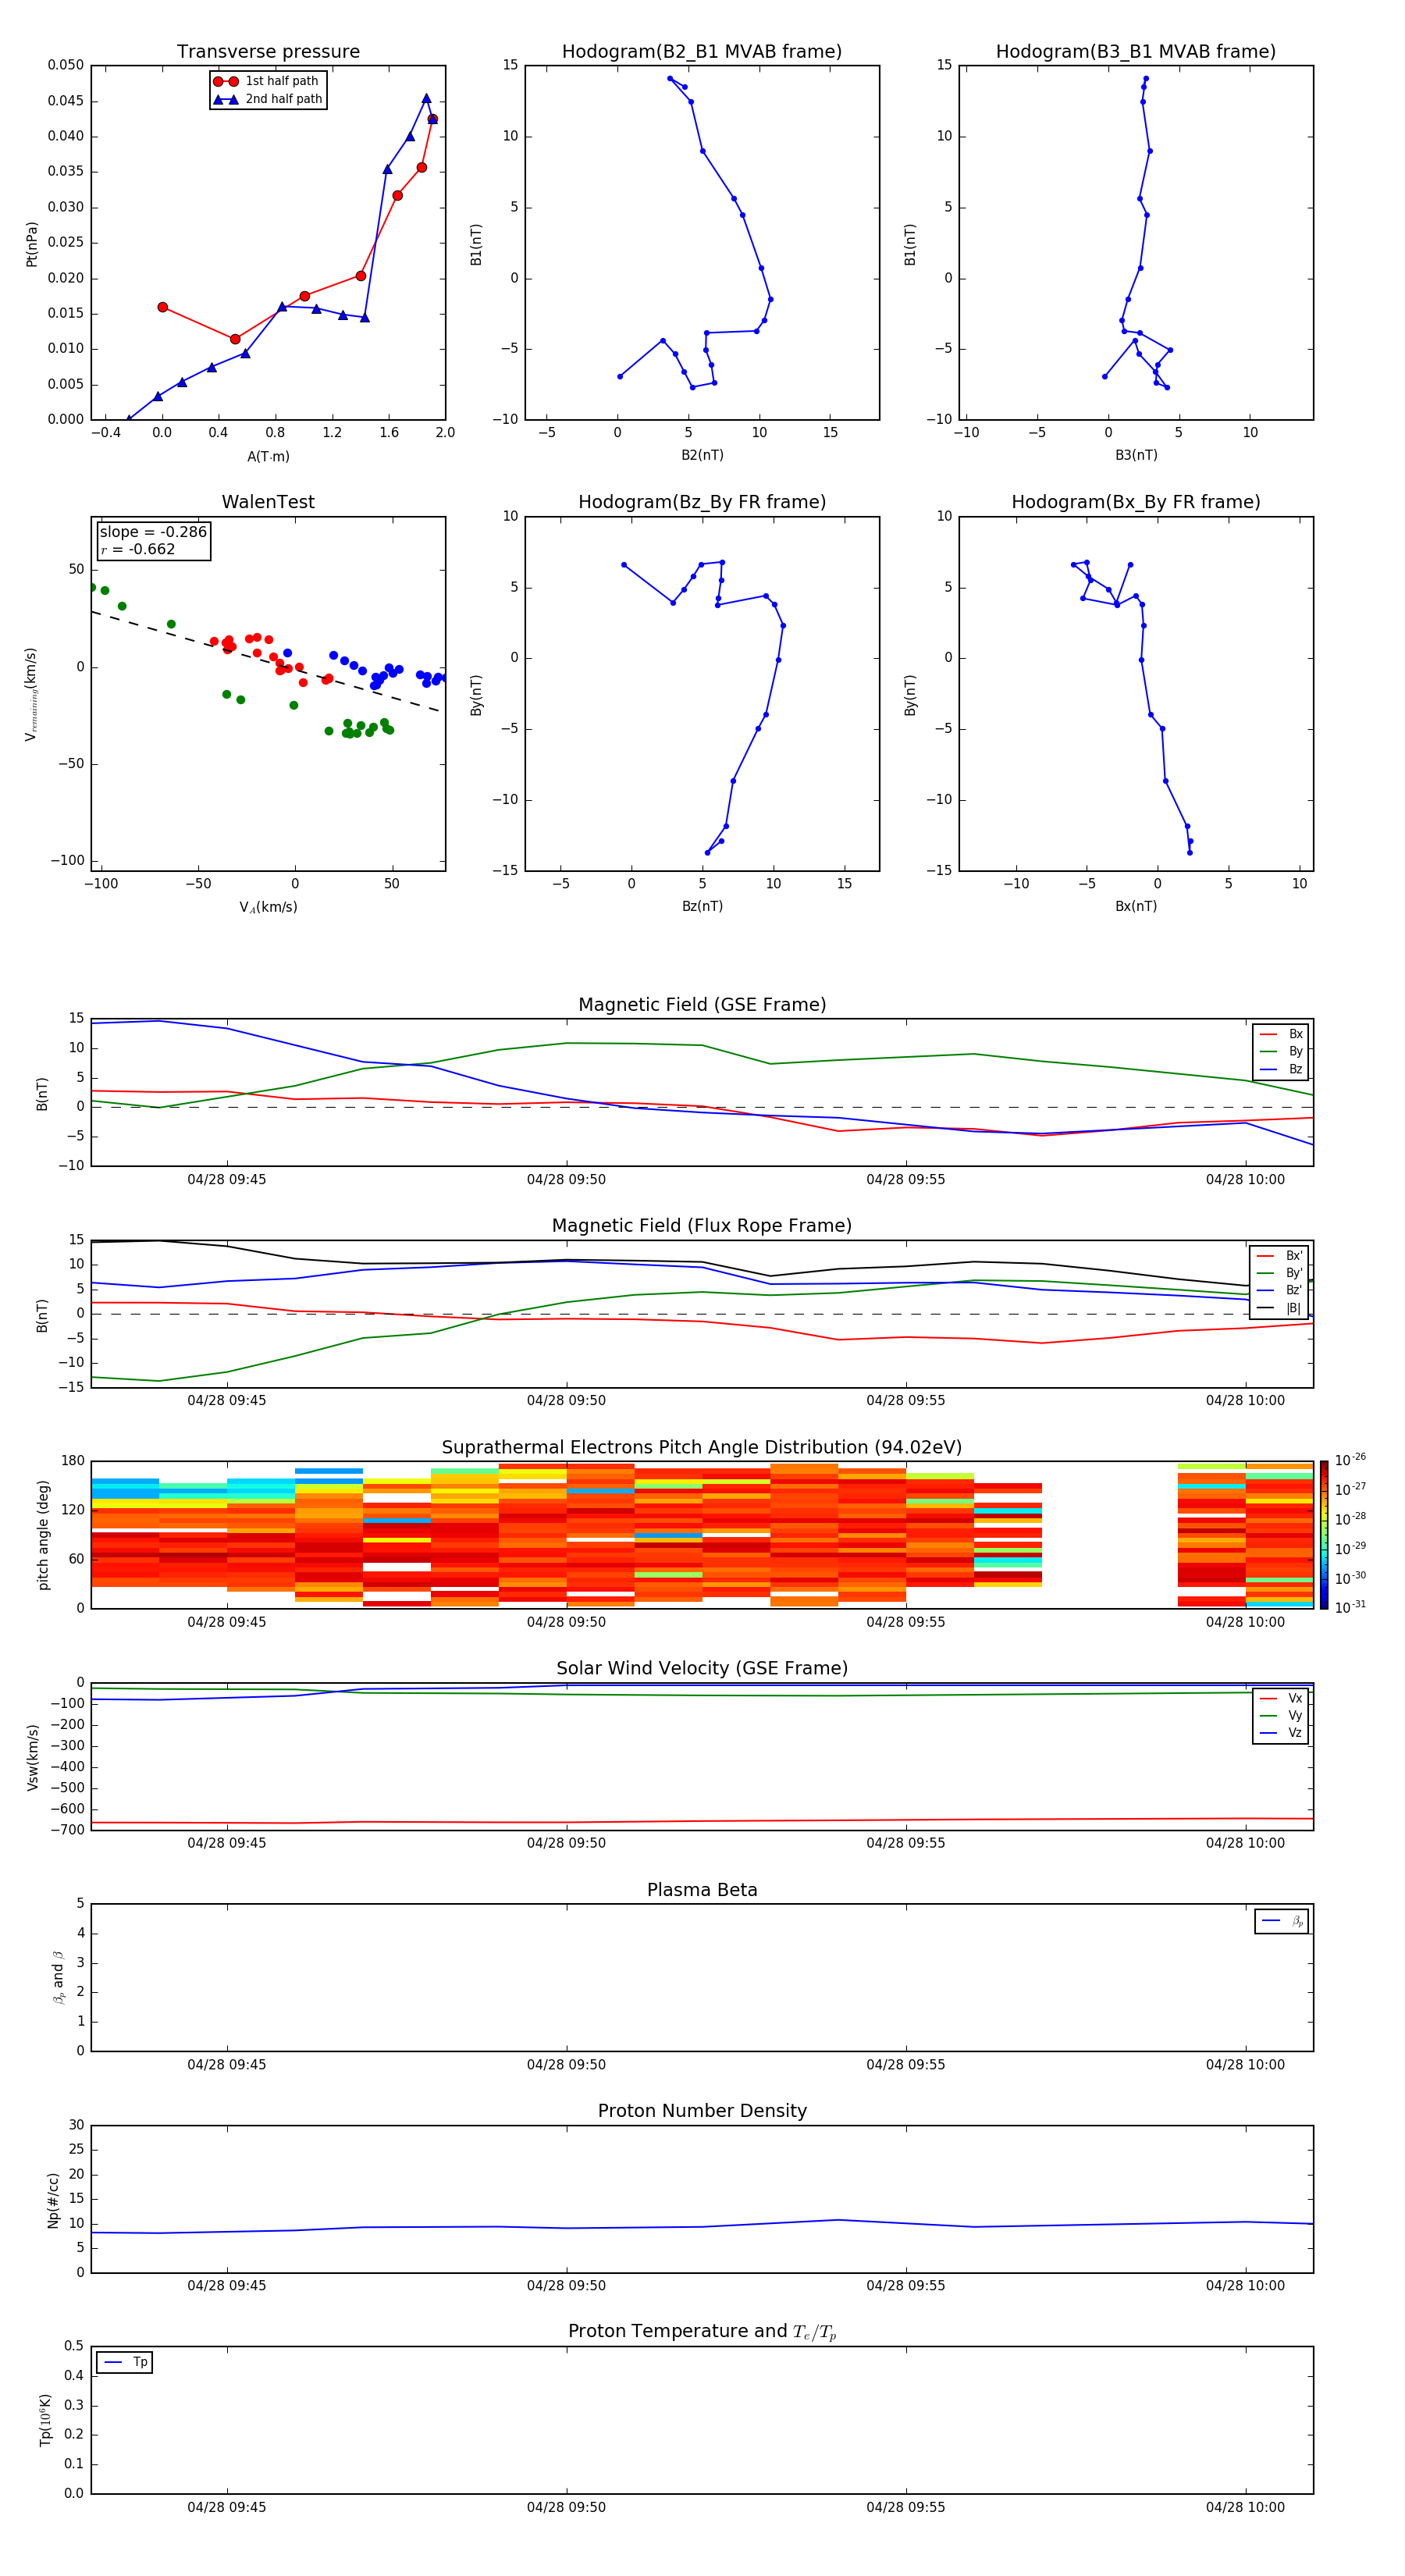1405x2576 pixels.
Task: Click 'Vx' in the solar wind legend
Action: pyautogui.click(x=1295, y=1698)
